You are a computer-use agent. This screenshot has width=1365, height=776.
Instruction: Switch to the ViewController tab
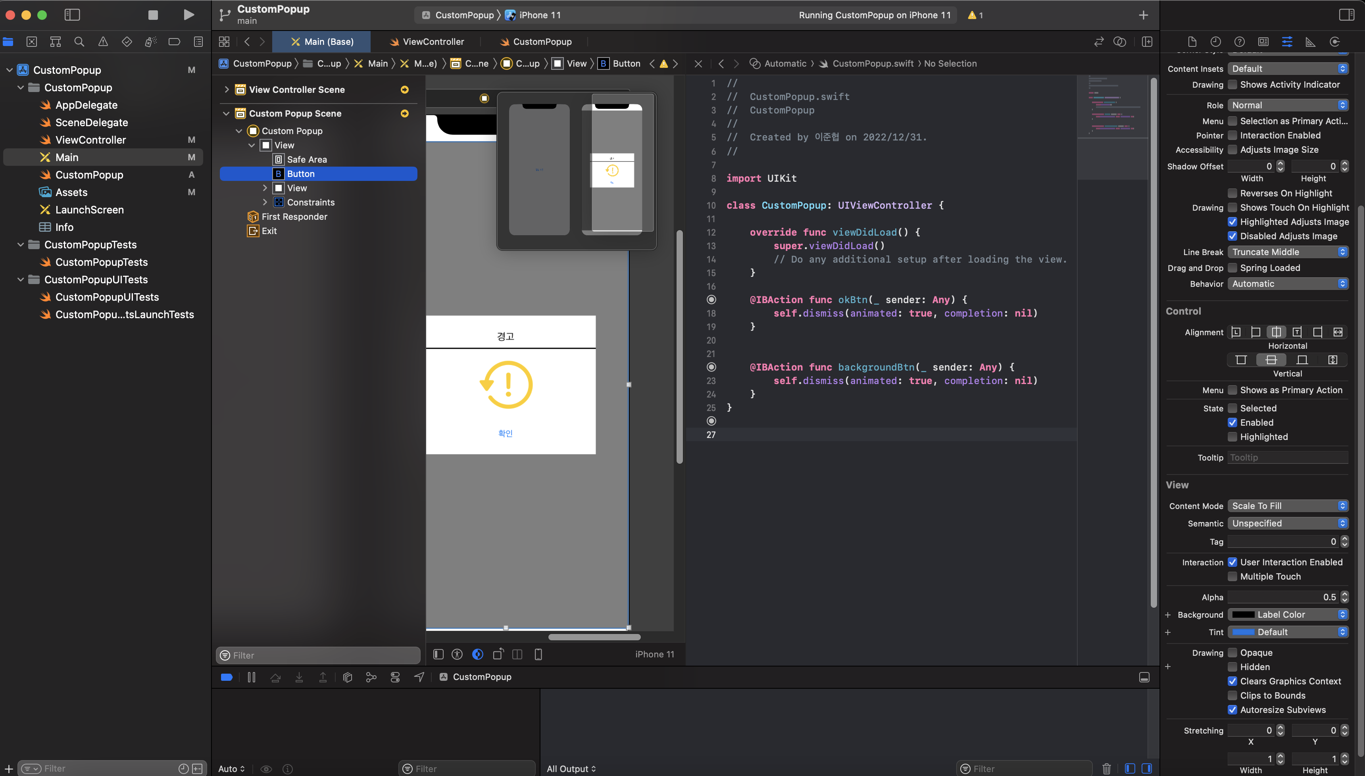coord(427,42)
